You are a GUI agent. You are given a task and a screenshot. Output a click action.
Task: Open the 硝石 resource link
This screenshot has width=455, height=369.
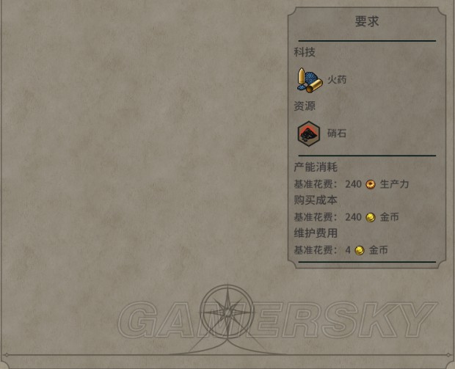(337, 134)
